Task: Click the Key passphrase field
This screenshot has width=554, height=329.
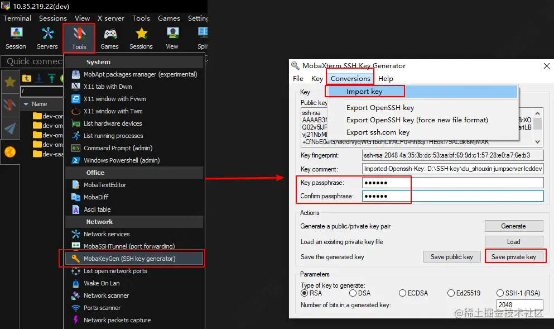Action: pos(453,183)
